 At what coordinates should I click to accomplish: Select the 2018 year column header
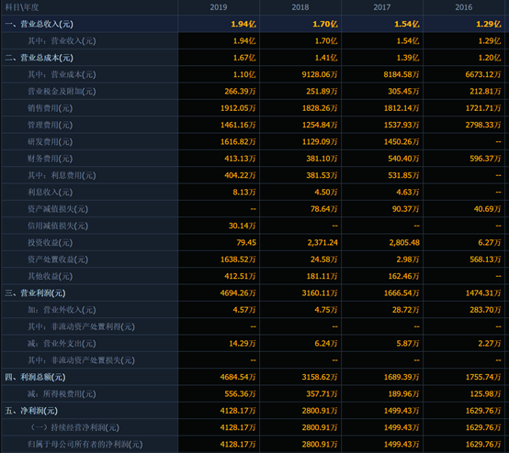point(300,7)
